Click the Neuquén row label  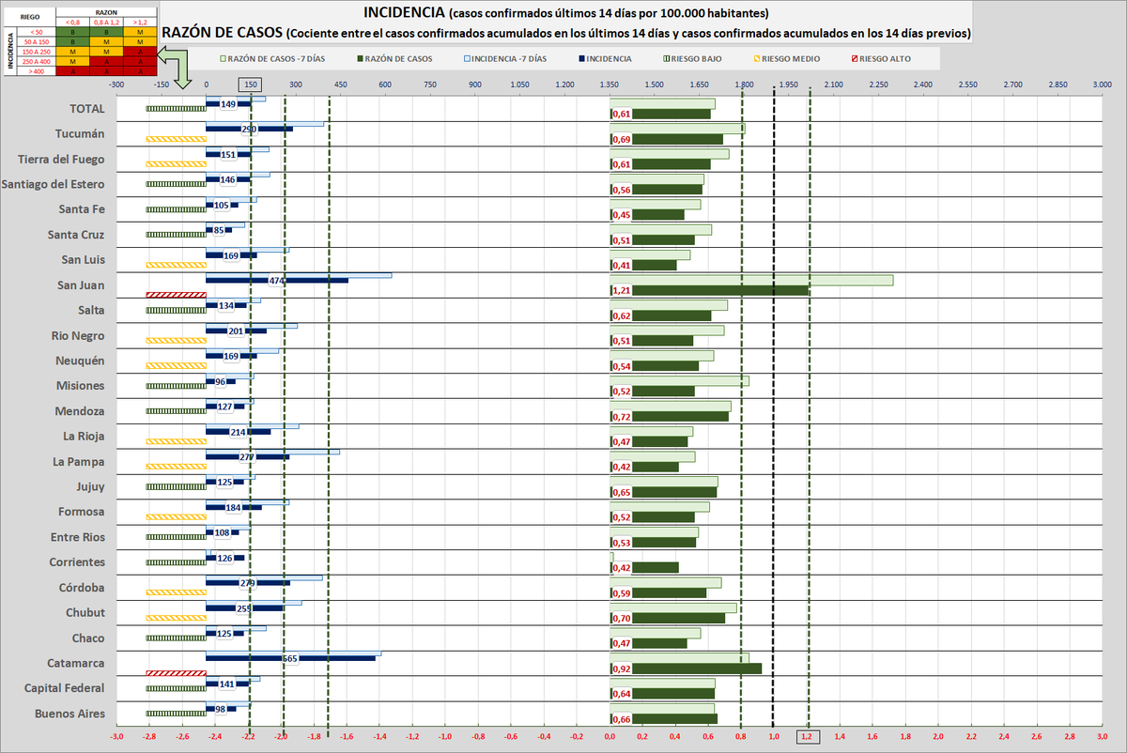[x=80, y=361]
